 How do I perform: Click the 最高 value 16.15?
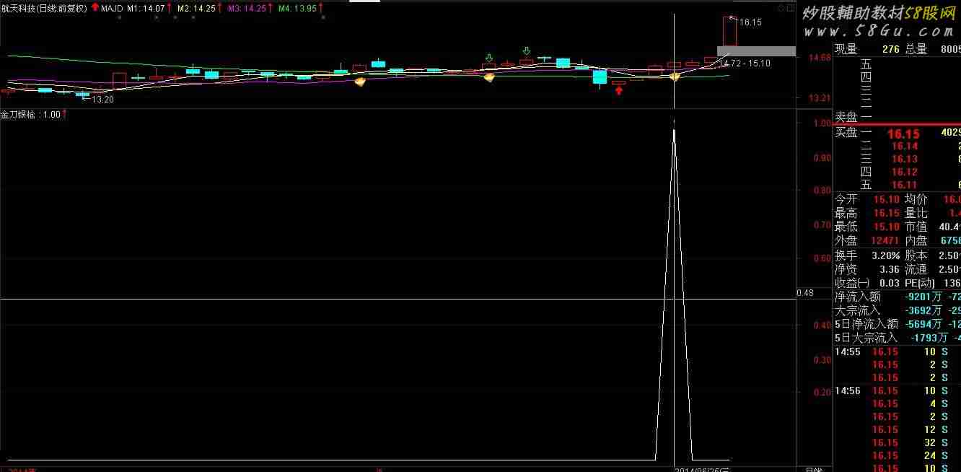pyautogui.click(x=887, y=214)
